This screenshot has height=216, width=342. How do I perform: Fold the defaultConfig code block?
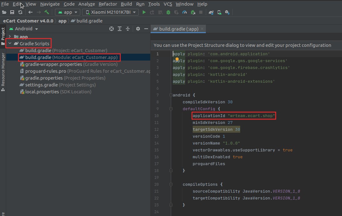pos(171,109)
